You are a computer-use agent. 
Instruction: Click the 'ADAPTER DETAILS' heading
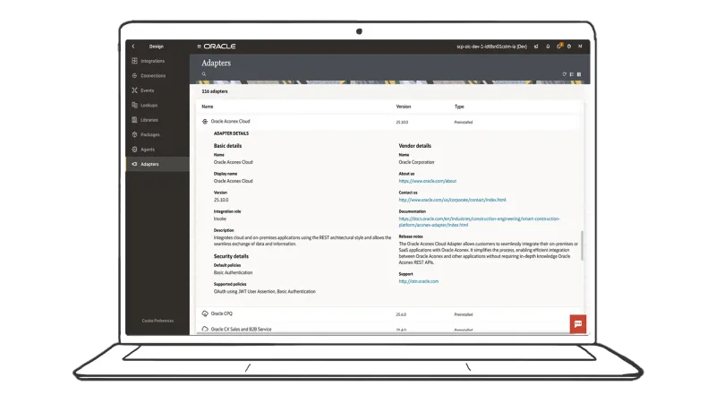(x=231, y=133)
